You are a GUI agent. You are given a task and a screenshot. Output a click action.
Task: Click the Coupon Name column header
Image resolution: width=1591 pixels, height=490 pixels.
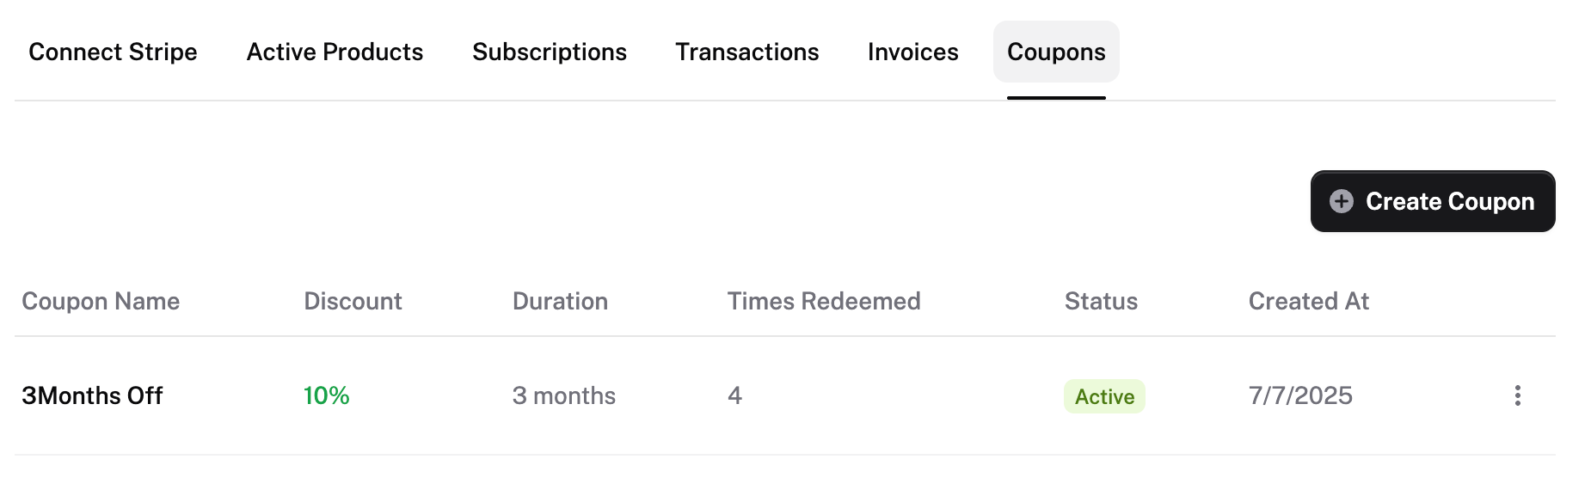[x=101, y=302]
